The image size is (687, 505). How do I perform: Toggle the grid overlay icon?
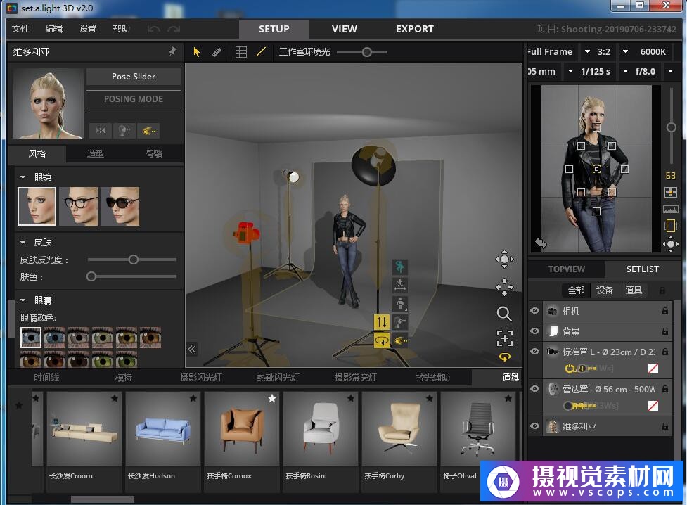241,52
